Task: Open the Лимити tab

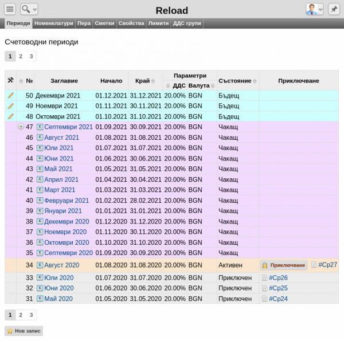Action: (x=158, y=23)
